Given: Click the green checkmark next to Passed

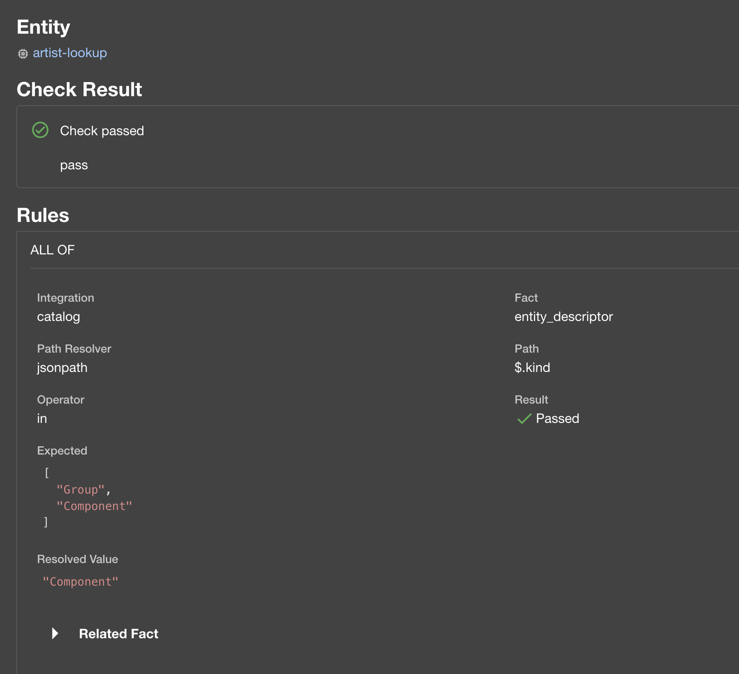Looking at the screenshot, I should [524, 419].
